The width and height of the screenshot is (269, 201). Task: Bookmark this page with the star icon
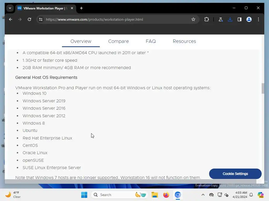click(x=193, y=19)
